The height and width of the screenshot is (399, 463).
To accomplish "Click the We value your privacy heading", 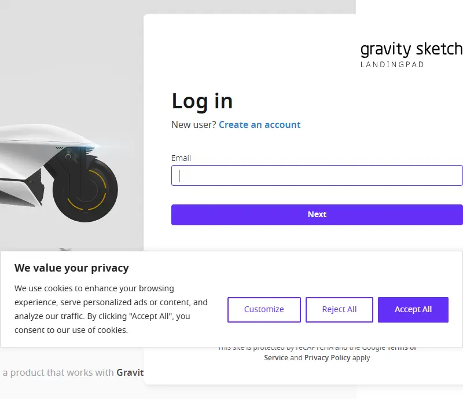I will pyautogui.click(x=72, y=268).
